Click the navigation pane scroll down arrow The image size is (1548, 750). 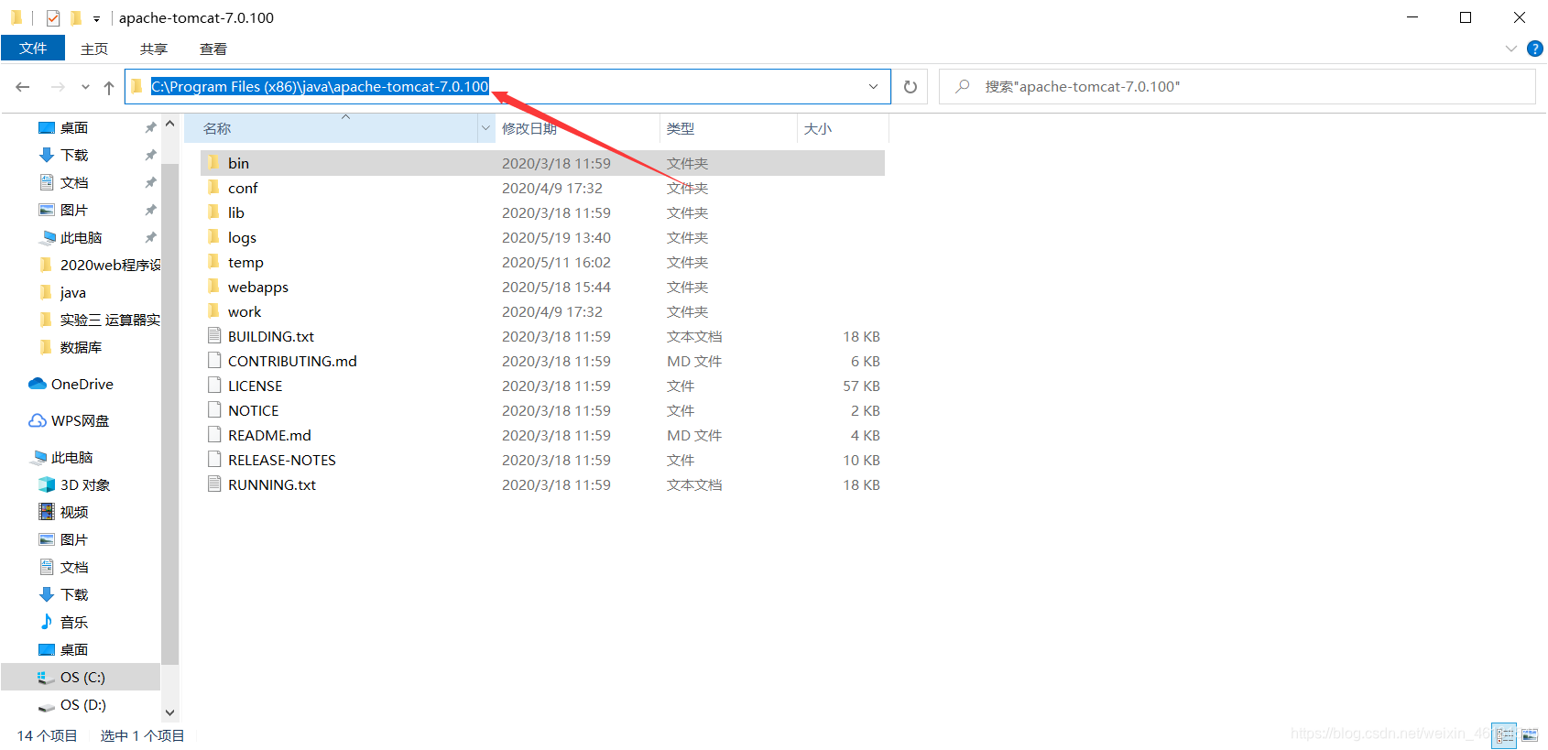(x=169, y=712)
